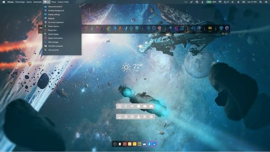Open the Chrome menu in top bar
The height and width of the screenshot is (152, 270).
[10, 2]
